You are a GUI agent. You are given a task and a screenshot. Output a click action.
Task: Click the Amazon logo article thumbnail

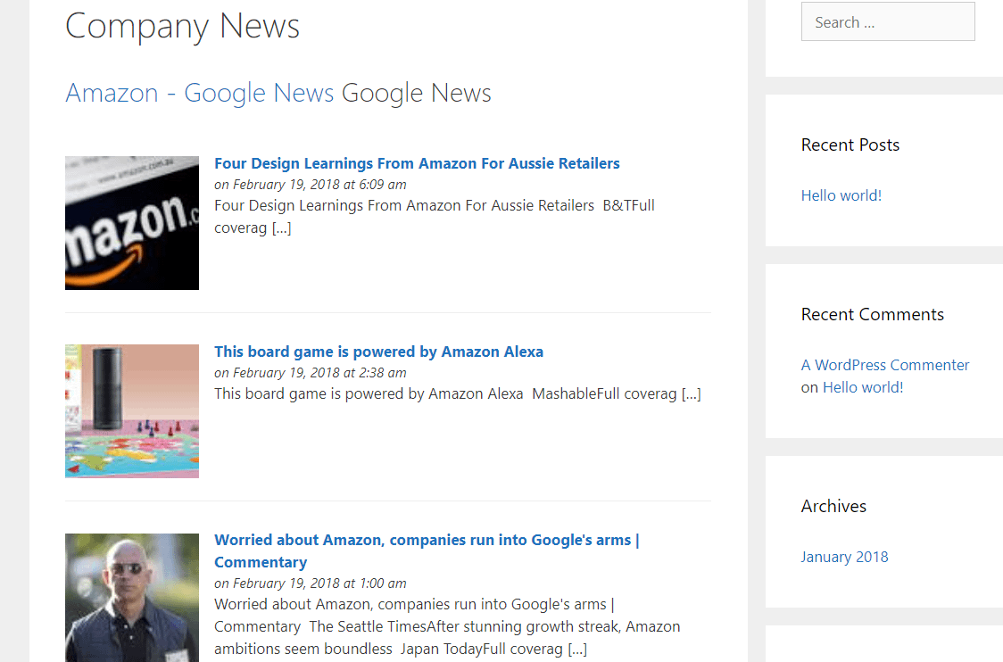click(132, 223)
